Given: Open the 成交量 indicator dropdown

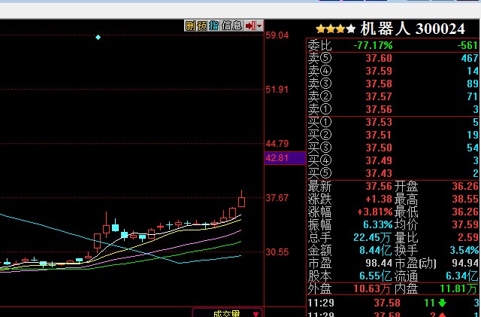Looking at the screenshot, I should click(227, 313).
